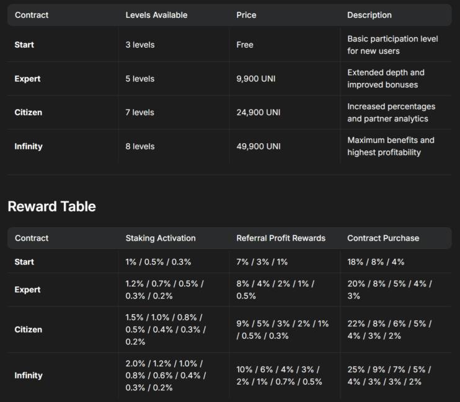Click the 8 levels cell
The image size is (460, 402).
coord(140,146)
